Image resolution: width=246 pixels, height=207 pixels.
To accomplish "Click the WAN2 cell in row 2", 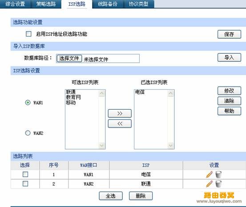I will (x=89, y=184).
